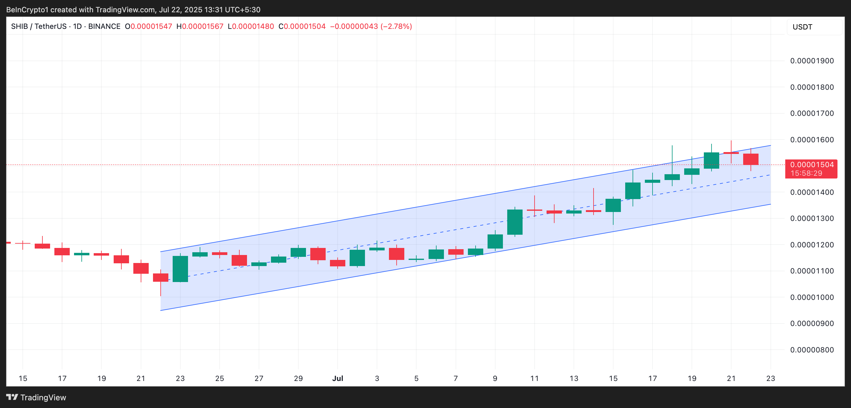The width and height of the screenshot is (851, 408).
Task: Click the TradingView logo icon
Action: (12, 397)
